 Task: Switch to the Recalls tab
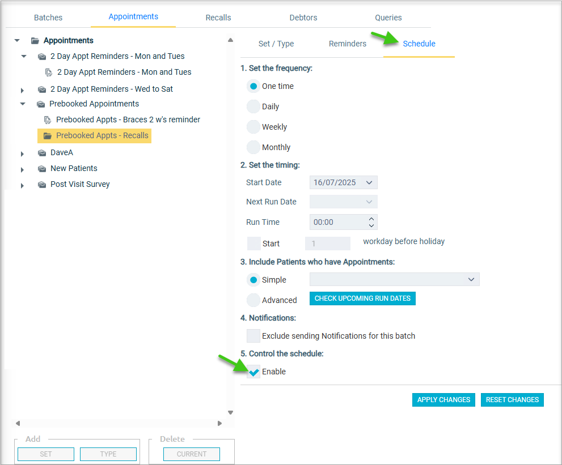pos(218,18)
